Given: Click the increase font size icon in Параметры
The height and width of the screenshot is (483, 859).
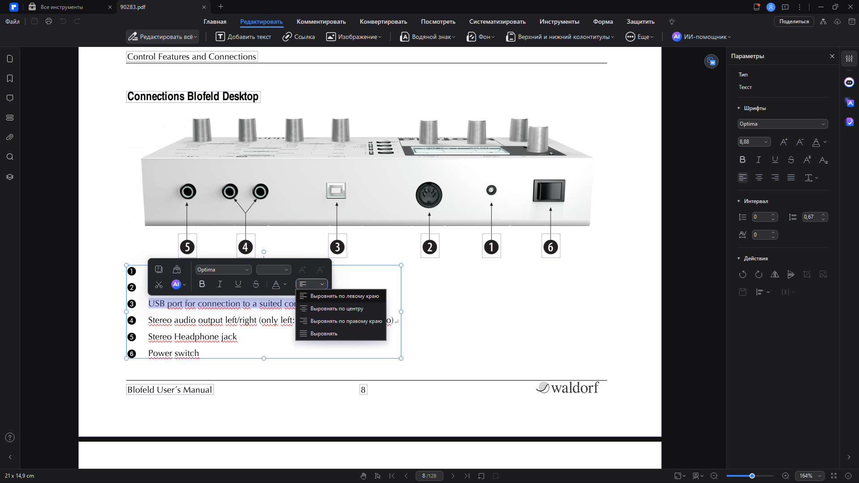Looking at the screenshot, I should point(784,142).
